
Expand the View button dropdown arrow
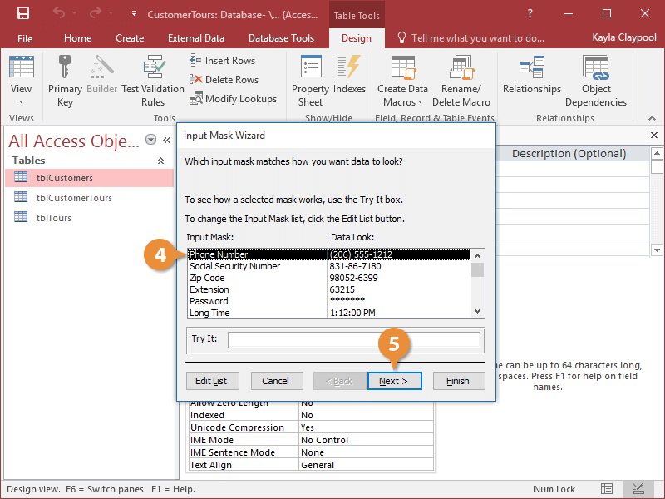coord(22,101)
